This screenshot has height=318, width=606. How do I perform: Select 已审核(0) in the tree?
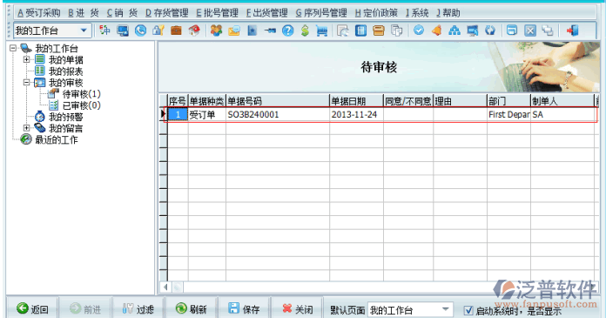[81, 105]
